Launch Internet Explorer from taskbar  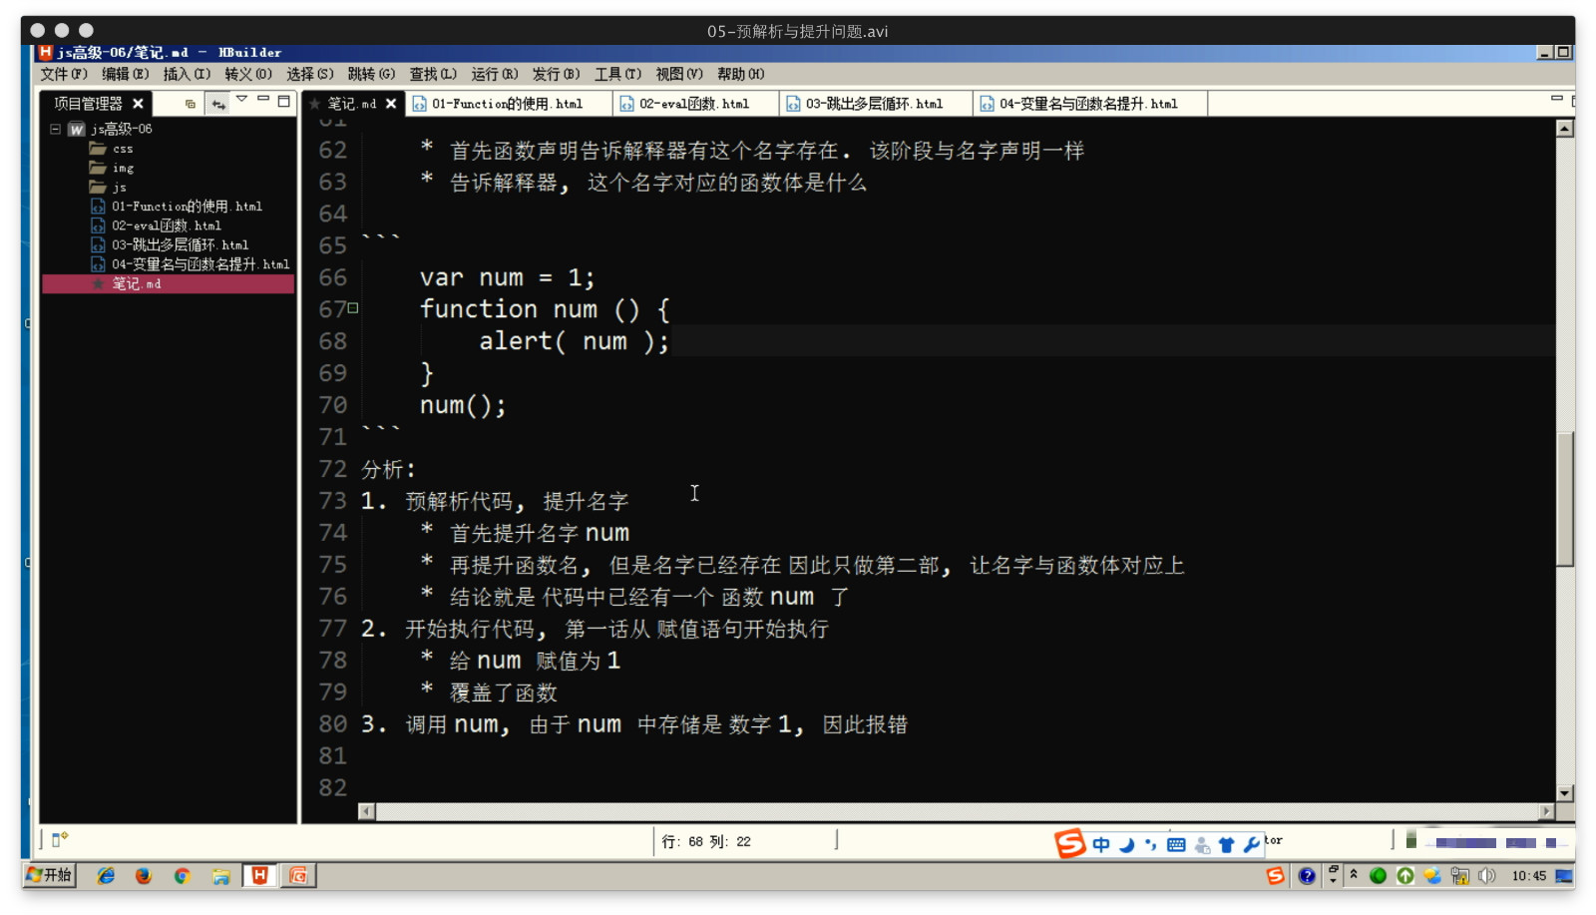pos(106,875)
